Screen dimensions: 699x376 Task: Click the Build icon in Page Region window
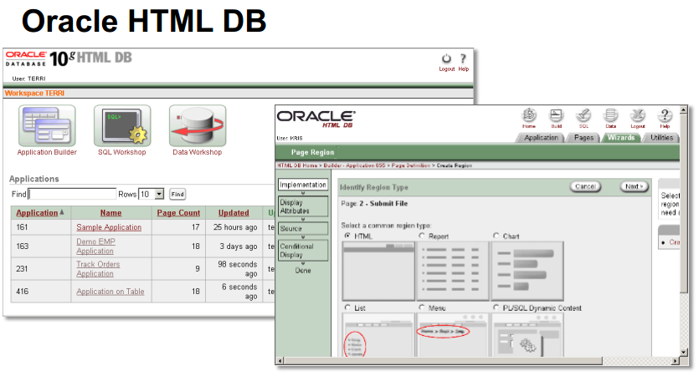pyautogui.click(x=556, y=115)
